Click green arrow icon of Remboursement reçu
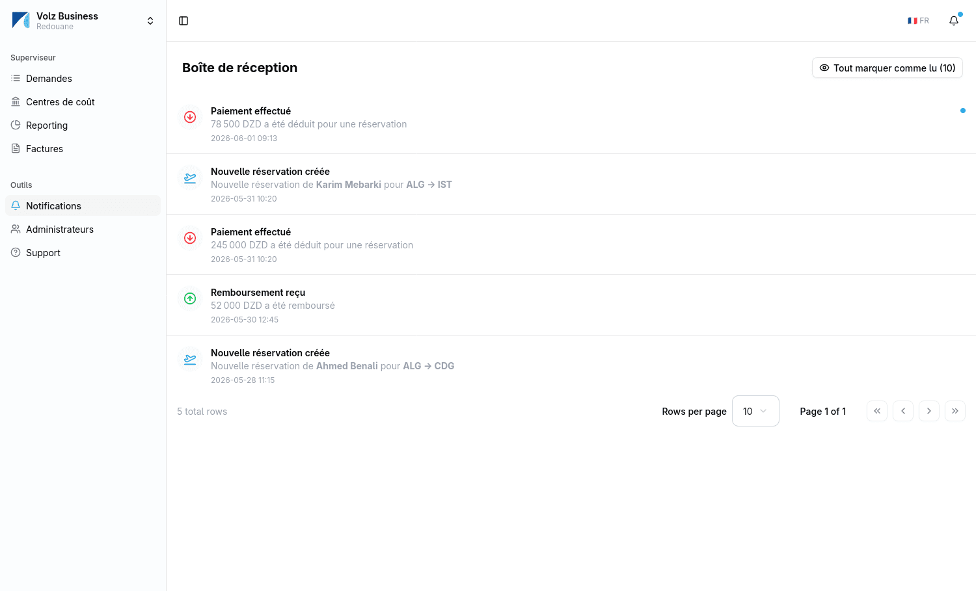Image resolution: width=976 pixels, height=591 pixels. point(190,298)
